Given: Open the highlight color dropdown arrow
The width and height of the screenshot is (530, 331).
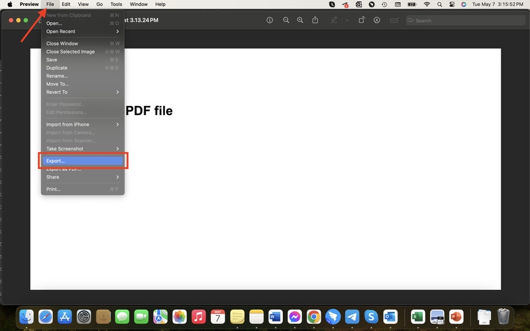Looking at the screenshot, I should 346,21.
